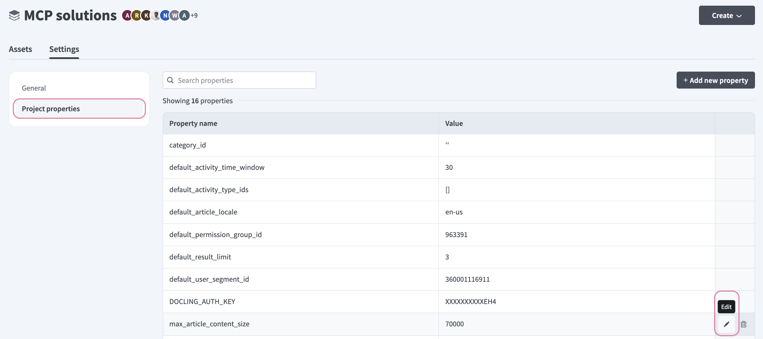The width and height of the screenshot is (763, 339).
Task: Click the trash delete icon for max_article_content_size
Action: 743,324
